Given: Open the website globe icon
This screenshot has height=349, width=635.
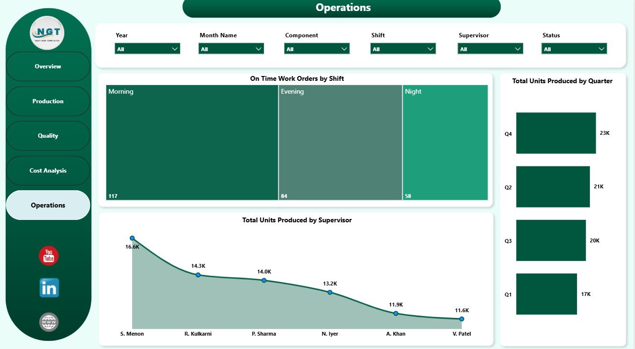Looking at the screenshot, I should pyautogui.click(x=49, y=322).
